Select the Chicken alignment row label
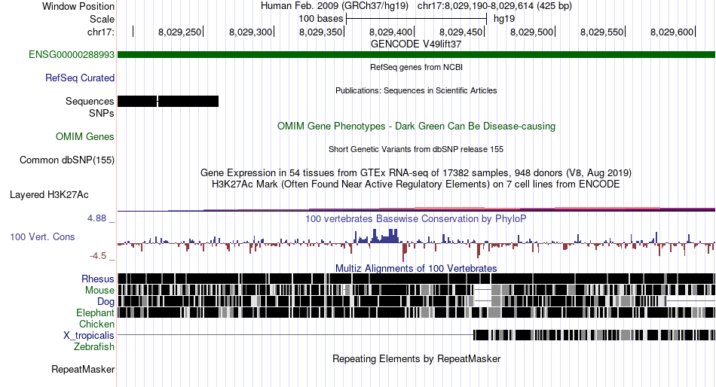 click(96, 324)
